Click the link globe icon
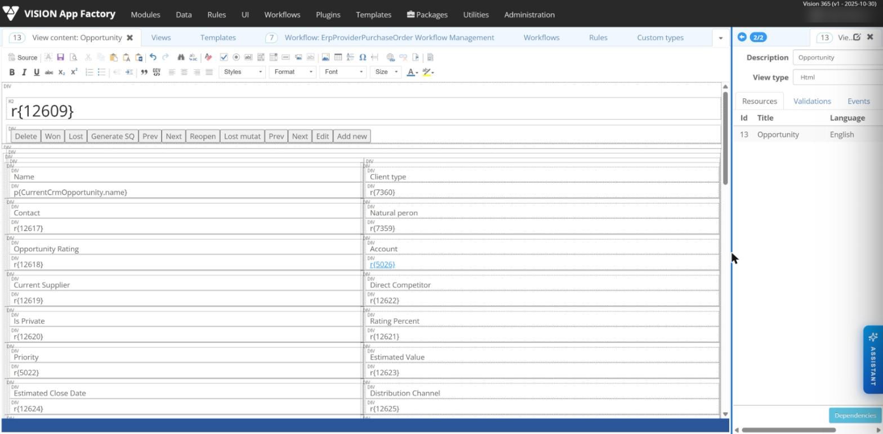 coord(391,57)
